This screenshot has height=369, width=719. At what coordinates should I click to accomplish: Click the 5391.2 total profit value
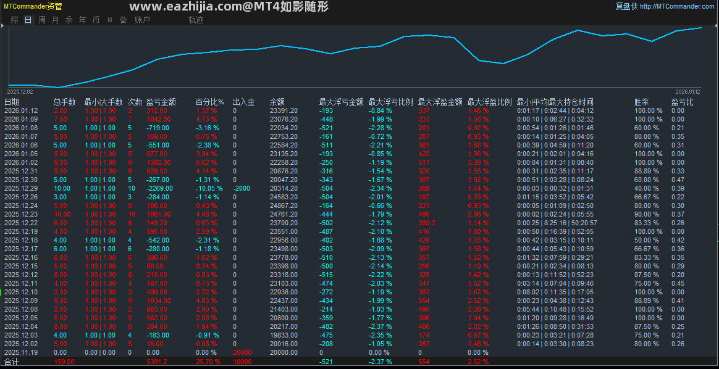pos(158,362)
